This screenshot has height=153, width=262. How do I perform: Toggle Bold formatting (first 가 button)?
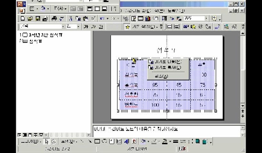click(x=86, y=27)
